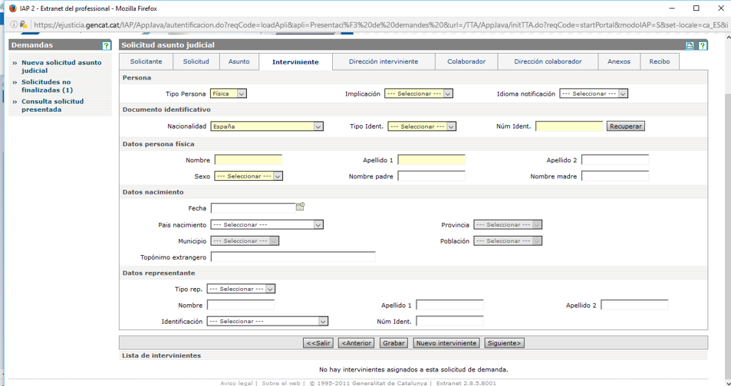Open the Pais nacimiento dropdown
This screenshot has width=731, height=386.
click(x=267, y=225)
